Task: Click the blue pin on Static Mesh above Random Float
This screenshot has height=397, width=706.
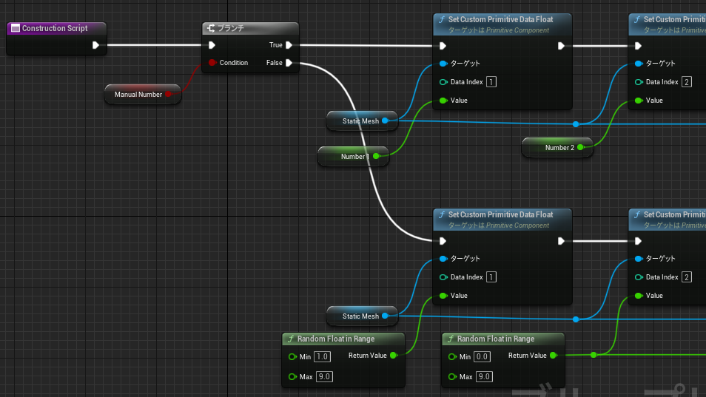Action: pyautogui.click(x=385, y=316)
